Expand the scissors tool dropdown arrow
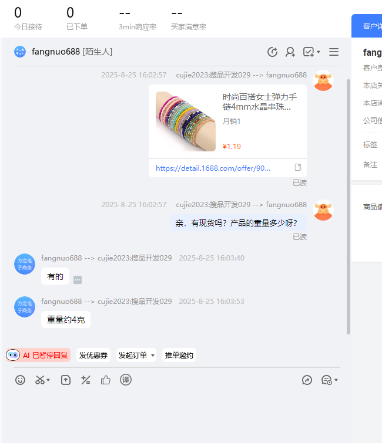Screen dimensions: 382x443 [48, 380]
